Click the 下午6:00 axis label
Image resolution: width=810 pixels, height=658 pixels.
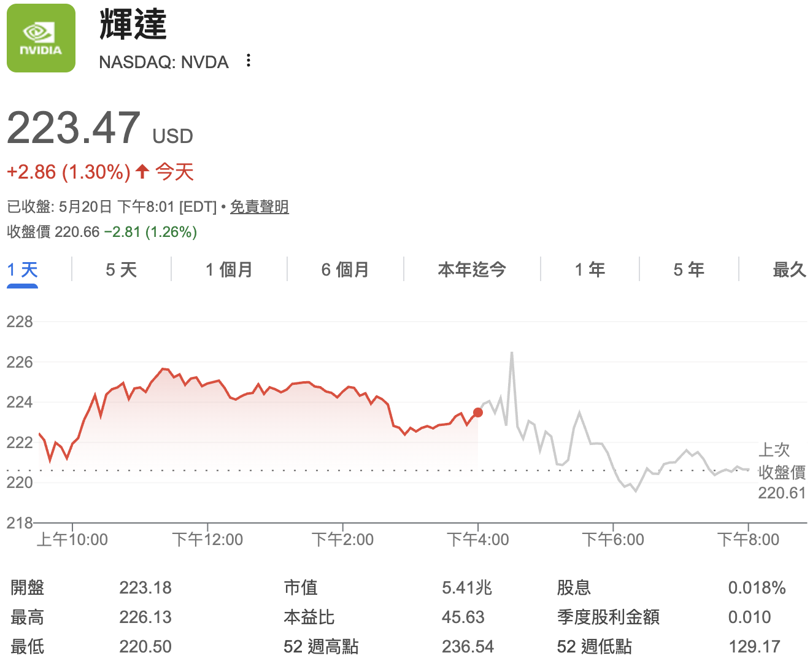point(613,540)
